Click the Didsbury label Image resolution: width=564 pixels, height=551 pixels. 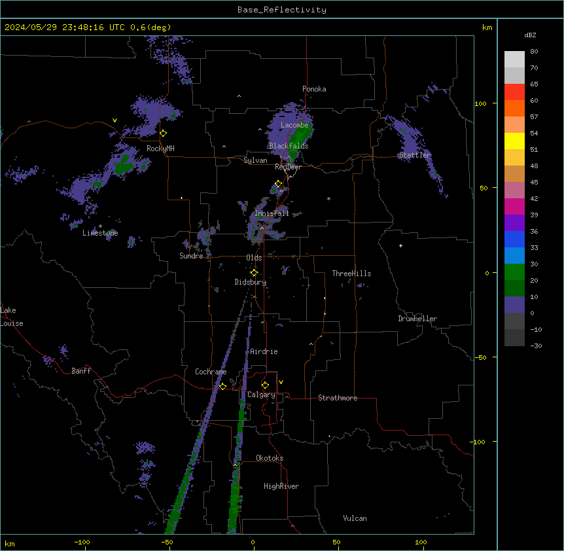251,282
